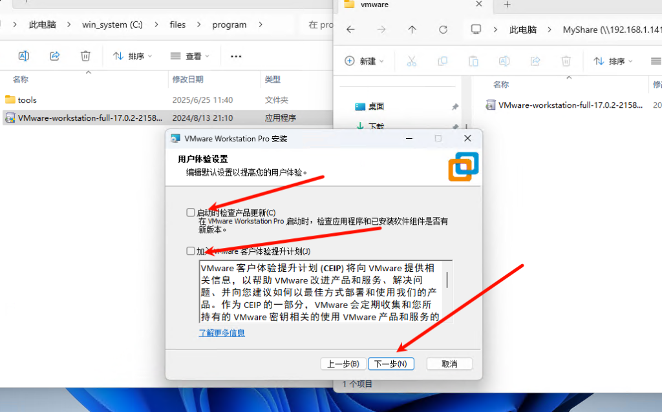Select the tools folder name in program window
This screenshot has width=662, height=412.
click(x=27, y=100)
